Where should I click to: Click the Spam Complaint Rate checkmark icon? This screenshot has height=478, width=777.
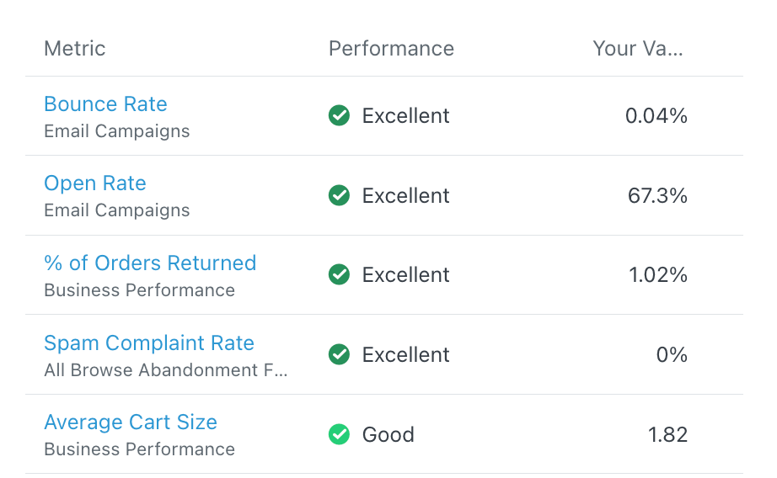[339, 355]
